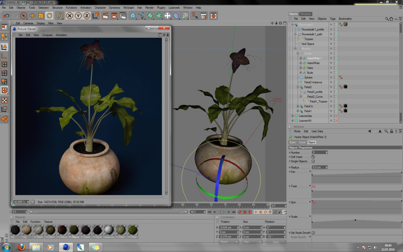The height and width of the screenshot is (252, 403).
Task: Click the record keyframe button
Action: 240,212
